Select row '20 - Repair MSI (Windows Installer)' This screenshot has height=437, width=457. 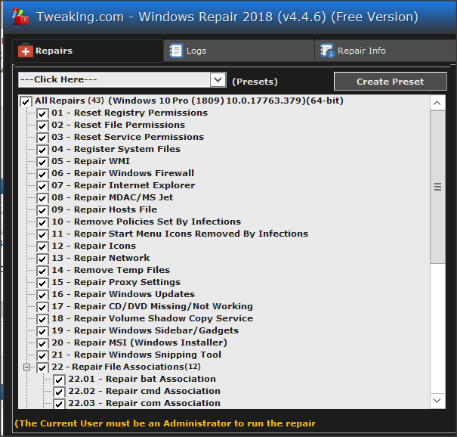pos(139,342)
